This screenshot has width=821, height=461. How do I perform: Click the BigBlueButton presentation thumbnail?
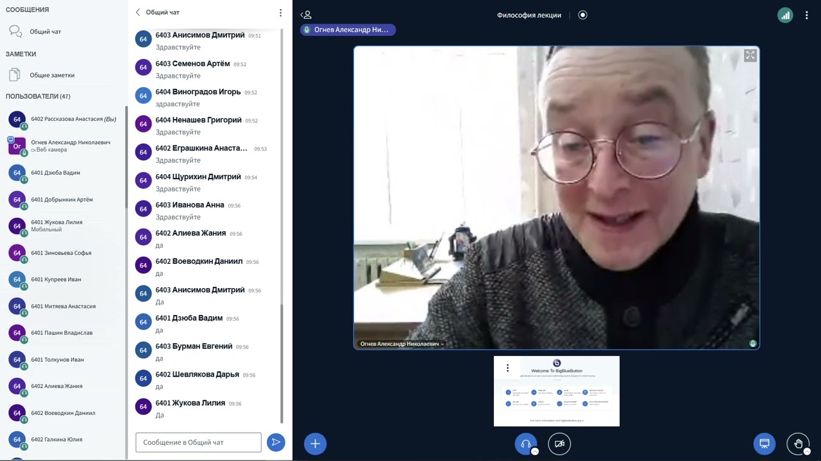click(557, 391)
